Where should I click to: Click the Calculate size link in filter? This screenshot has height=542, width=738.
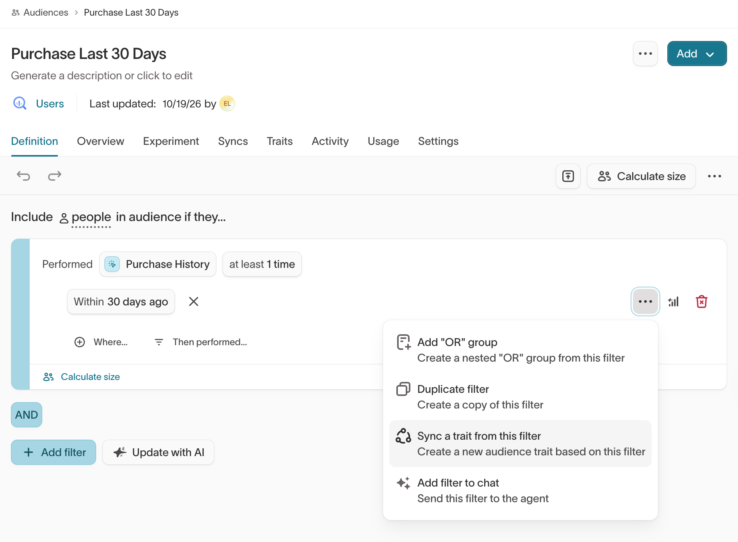pos(82,377)
